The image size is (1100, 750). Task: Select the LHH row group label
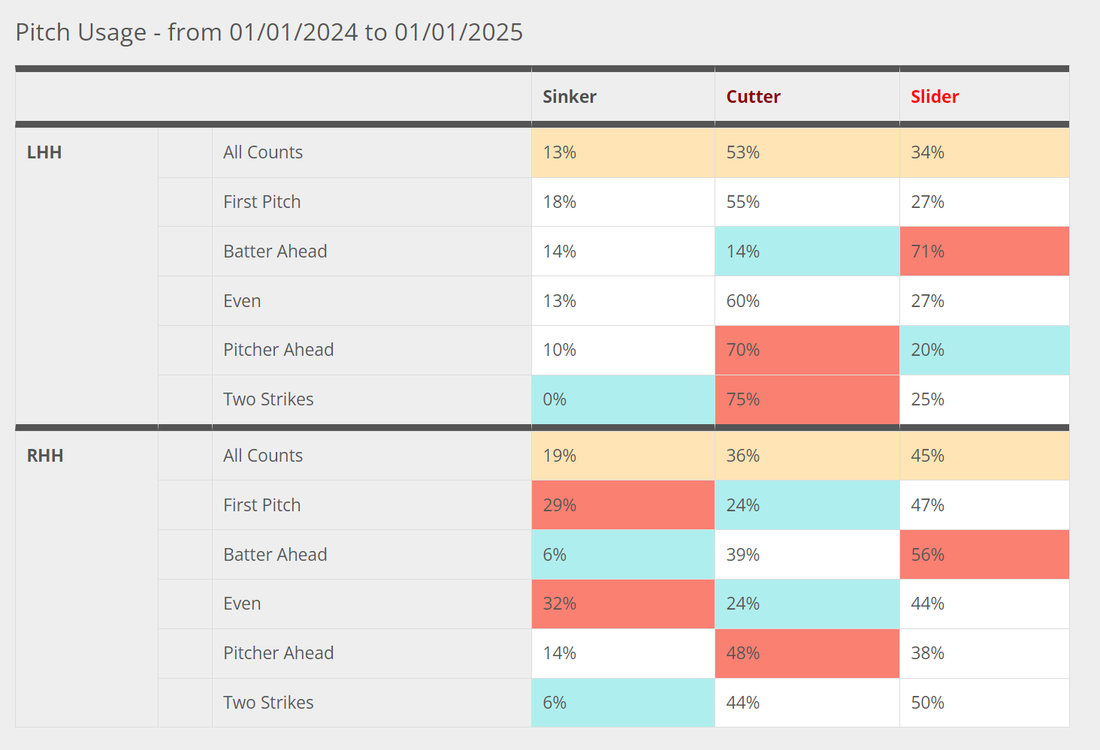(x=44, y=152)
